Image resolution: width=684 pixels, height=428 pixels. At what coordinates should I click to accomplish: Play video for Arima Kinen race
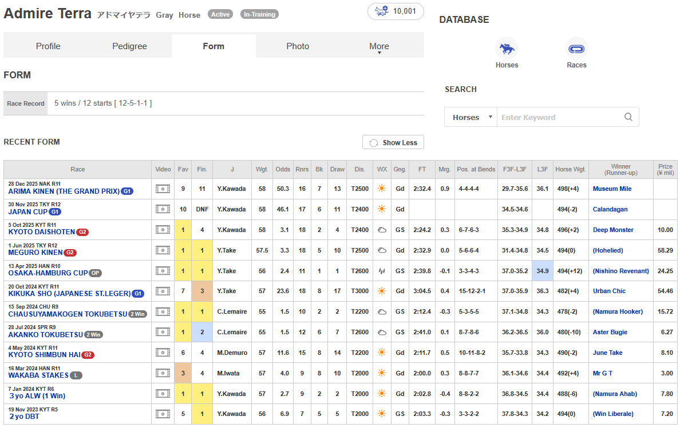click(x=163, y=189)
